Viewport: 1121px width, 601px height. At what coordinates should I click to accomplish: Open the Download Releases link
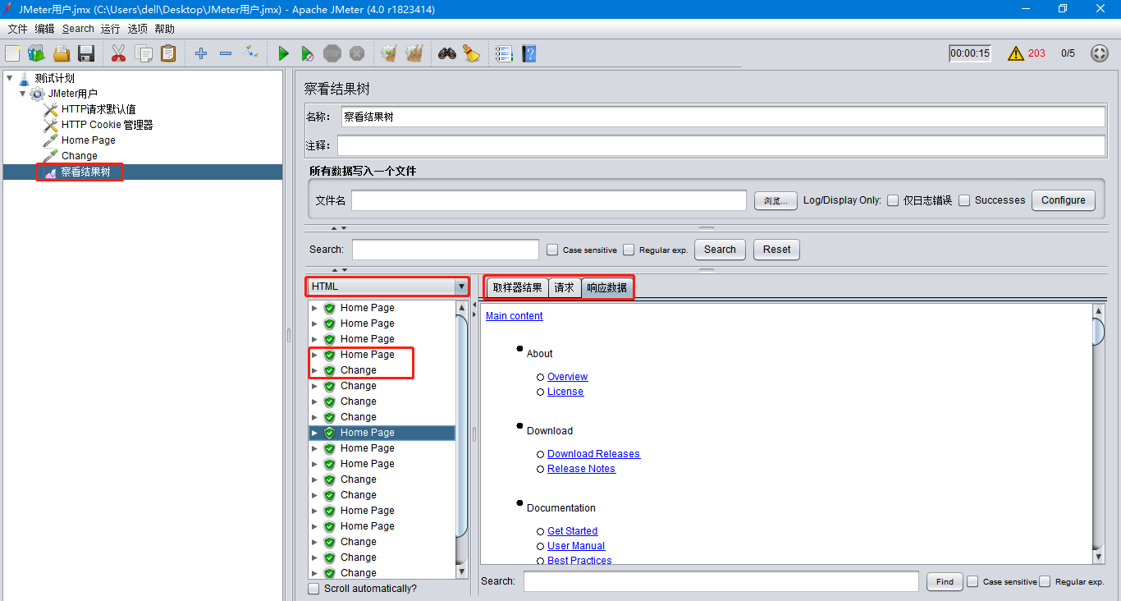594,454
